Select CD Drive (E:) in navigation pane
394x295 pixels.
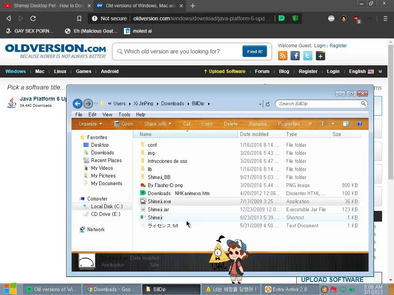click(105, 214)
